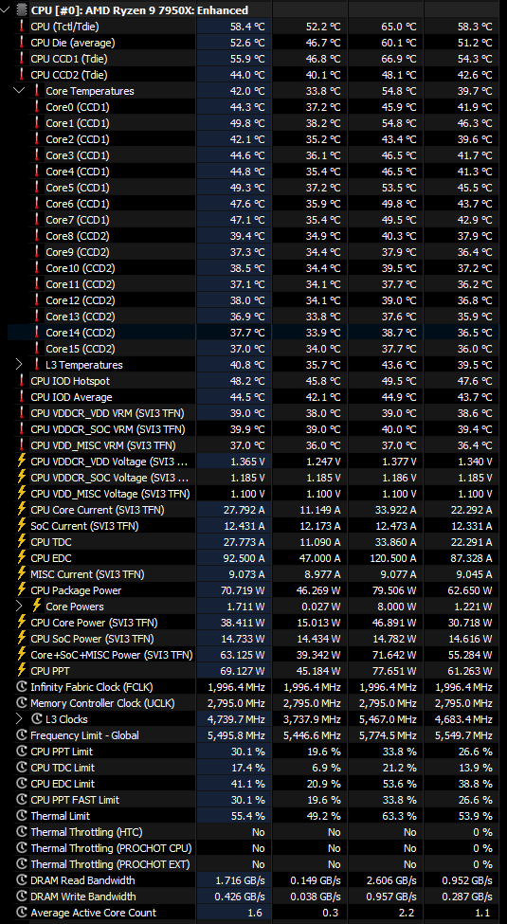
Task: Select the CPU VDDCR_SOC Voltage row
Action: coord(254,478)
